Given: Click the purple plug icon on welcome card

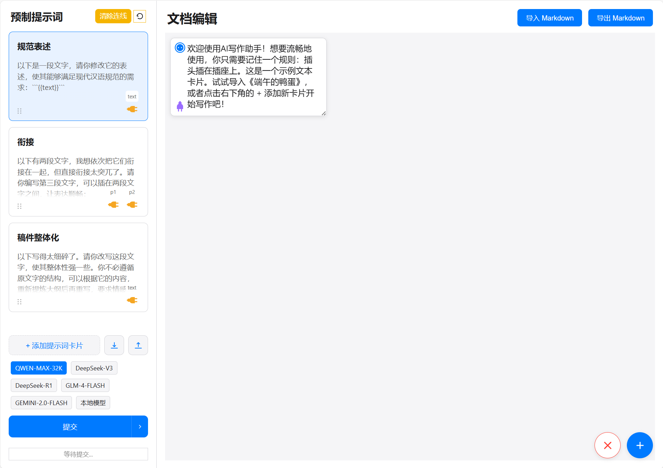Looking at the screenshot, I should (180, 106).
